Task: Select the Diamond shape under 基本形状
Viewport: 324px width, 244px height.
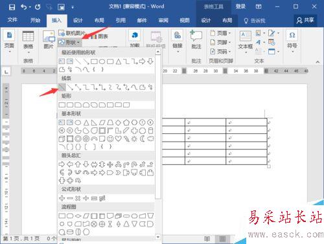Action: (118, 122)
